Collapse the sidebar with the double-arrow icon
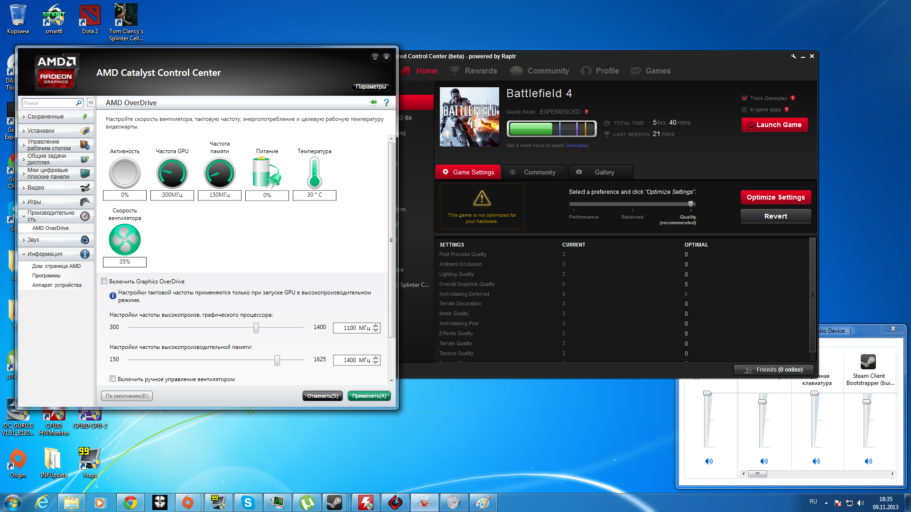The width and height of the screenshot is (911, 512). 91,102
